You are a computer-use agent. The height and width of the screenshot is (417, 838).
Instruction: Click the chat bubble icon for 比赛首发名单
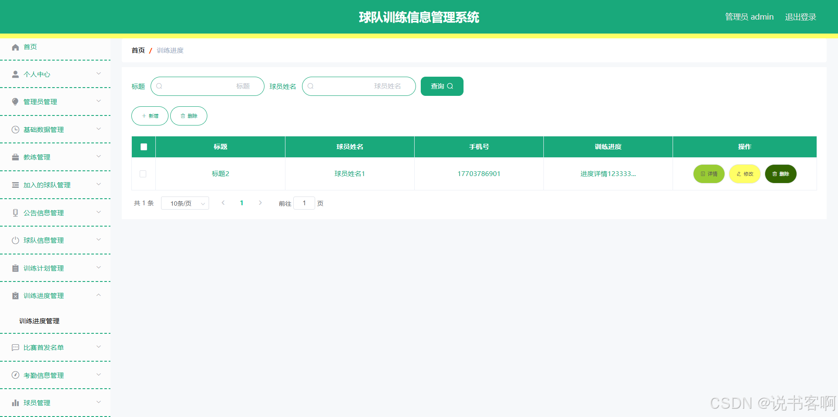pyautogui.click(x=15, y=347)
